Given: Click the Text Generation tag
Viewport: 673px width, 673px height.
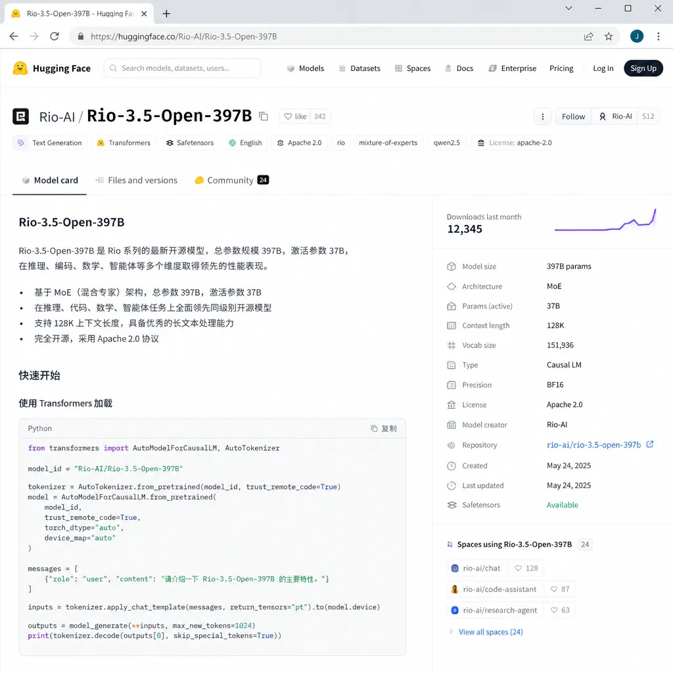Looking at the screenshot, I should point(50,143).
